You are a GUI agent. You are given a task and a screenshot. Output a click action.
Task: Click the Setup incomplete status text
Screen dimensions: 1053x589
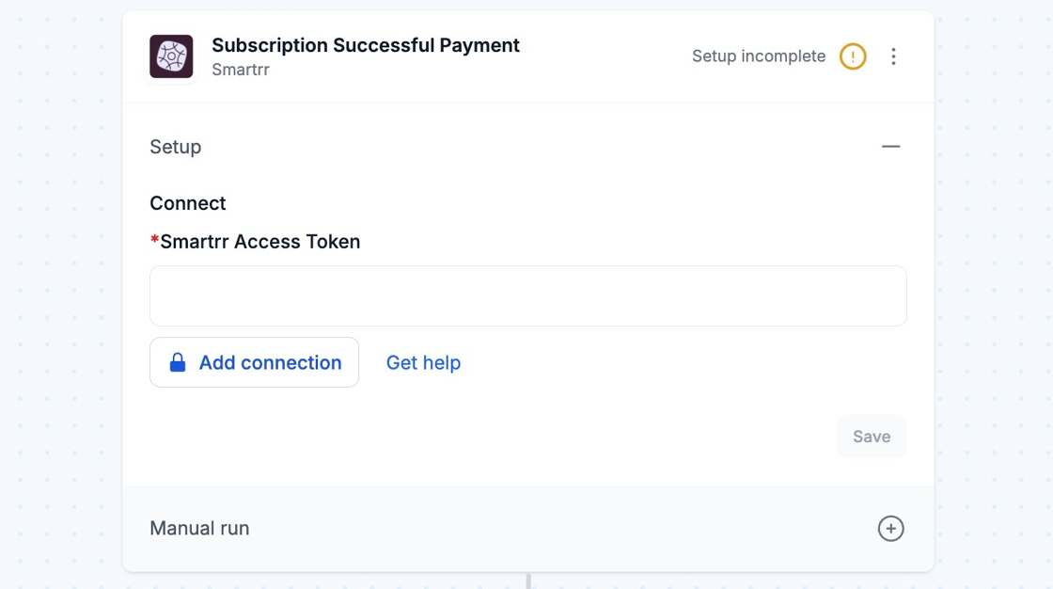pyautogui.click(x=758, y=56)
